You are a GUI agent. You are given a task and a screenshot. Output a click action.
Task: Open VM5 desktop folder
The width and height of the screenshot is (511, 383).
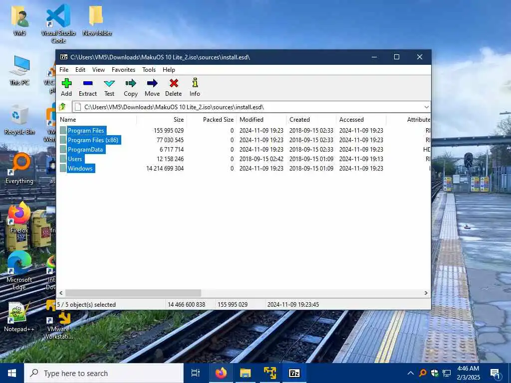(x=19, y=20)
